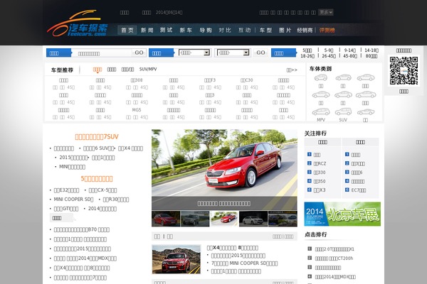Select the sports car silhouette beside SUV
This screenshot has width=427, height=284.
[x=366, y=111]
